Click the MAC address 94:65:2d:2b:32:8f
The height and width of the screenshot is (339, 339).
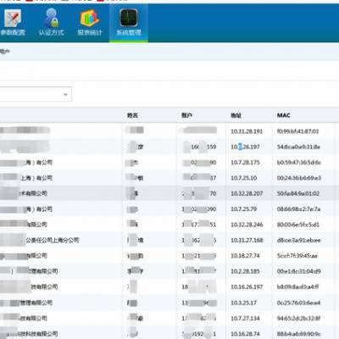point(299,318)
